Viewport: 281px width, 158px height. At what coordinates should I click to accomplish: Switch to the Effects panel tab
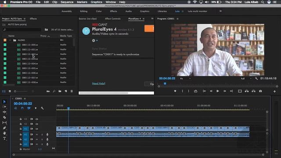tap(33, 18)
